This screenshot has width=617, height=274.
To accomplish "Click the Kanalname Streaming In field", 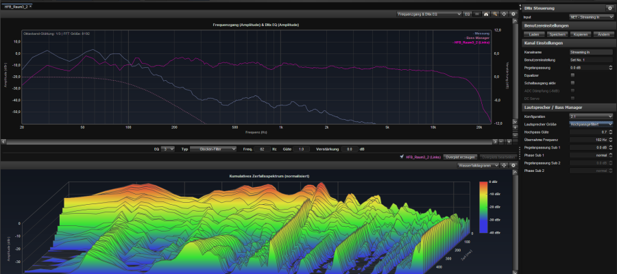I will pos(591,52).
